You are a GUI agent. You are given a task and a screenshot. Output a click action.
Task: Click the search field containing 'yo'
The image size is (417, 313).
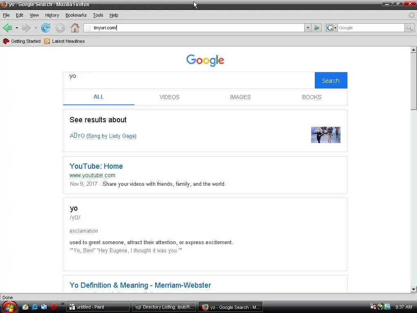(189, 80)
